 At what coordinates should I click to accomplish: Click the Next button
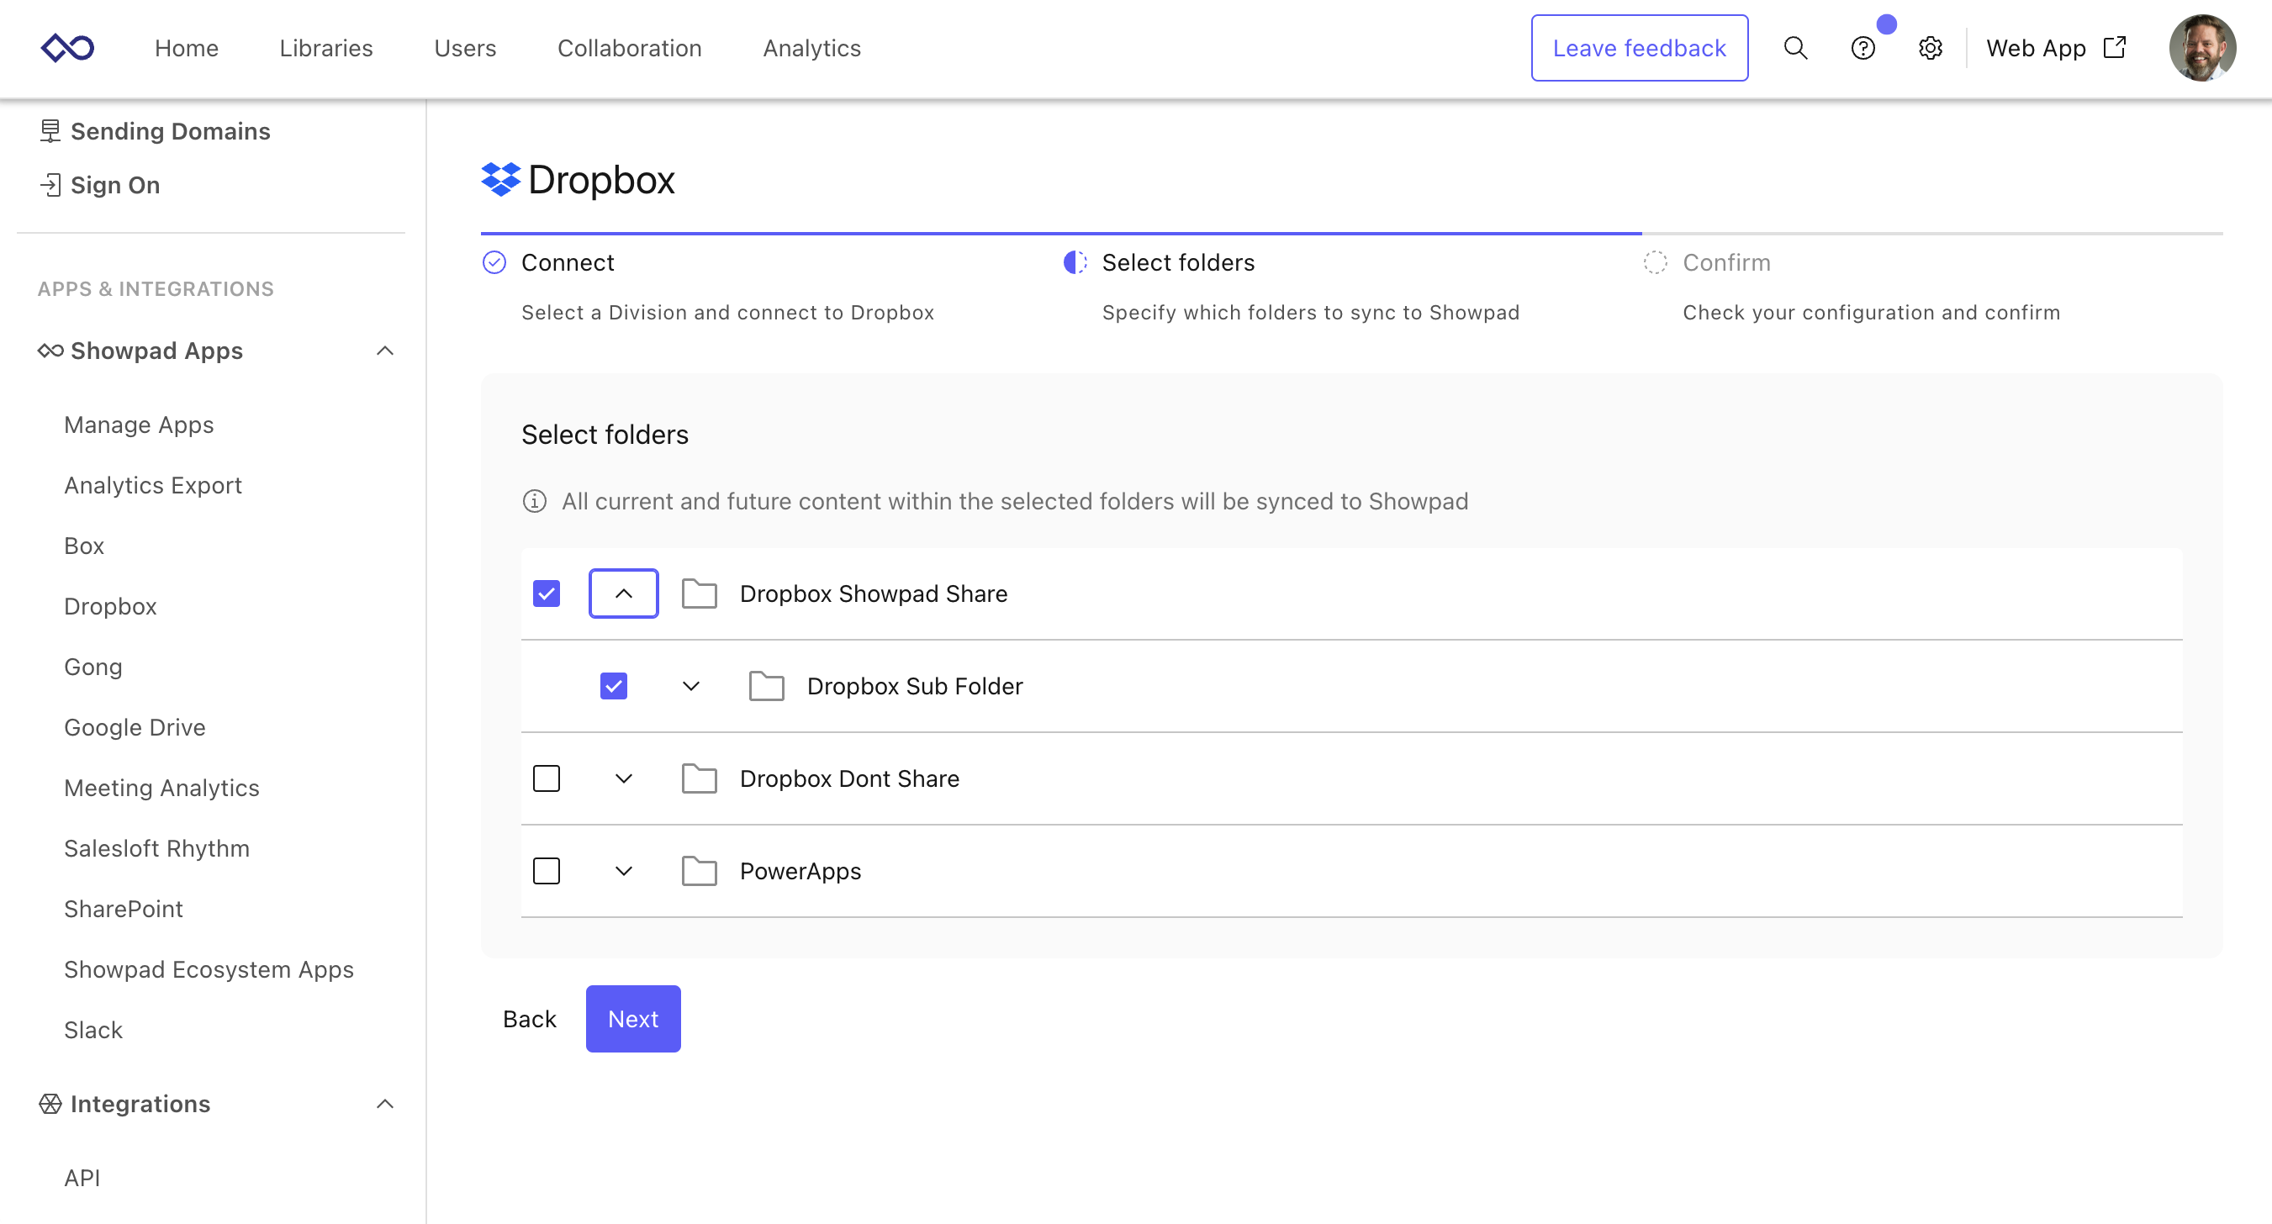point(632,1019)
